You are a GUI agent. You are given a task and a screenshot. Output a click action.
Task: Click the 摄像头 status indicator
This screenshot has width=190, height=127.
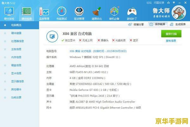(x=103, y=40)
